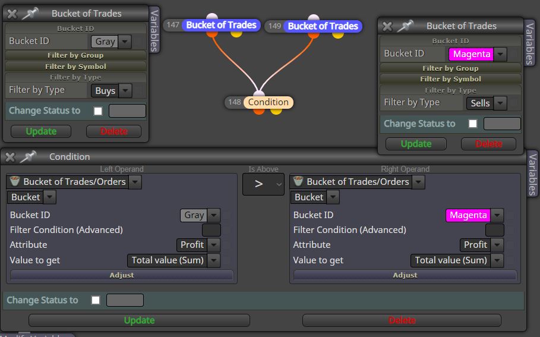Click orange output dot under node 149
The image size is (540, 337).
coord(314,35)
